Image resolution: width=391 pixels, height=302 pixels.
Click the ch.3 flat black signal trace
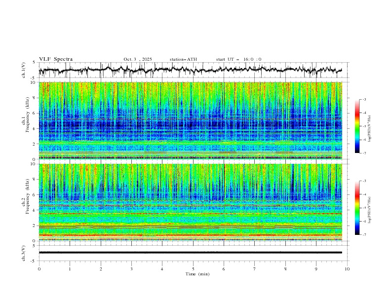pos(190,253)
